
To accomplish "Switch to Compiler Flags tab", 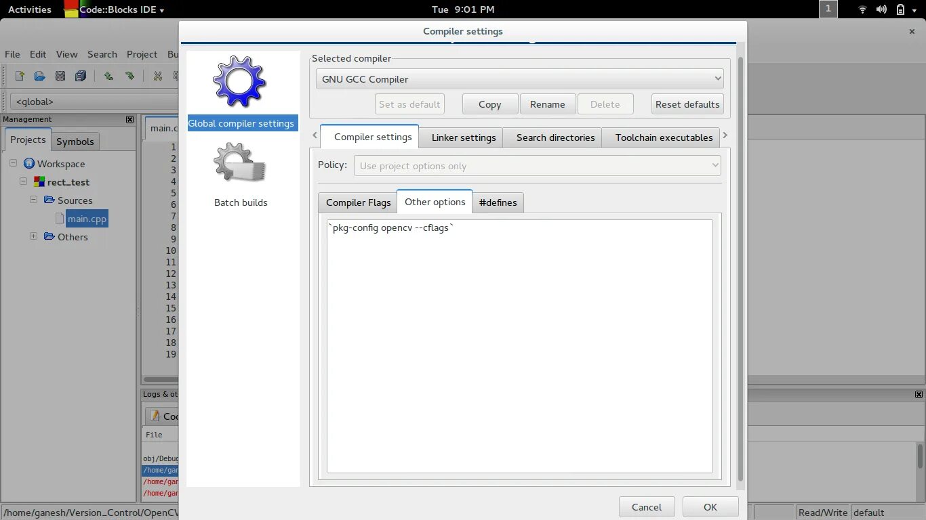I will (358, 202).
